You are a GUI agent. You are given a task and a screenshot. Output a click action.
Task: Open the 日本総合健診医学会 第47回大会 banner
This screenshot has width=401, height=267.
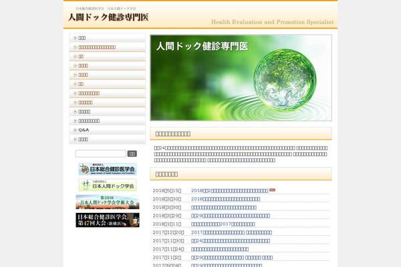click(108, 220)
